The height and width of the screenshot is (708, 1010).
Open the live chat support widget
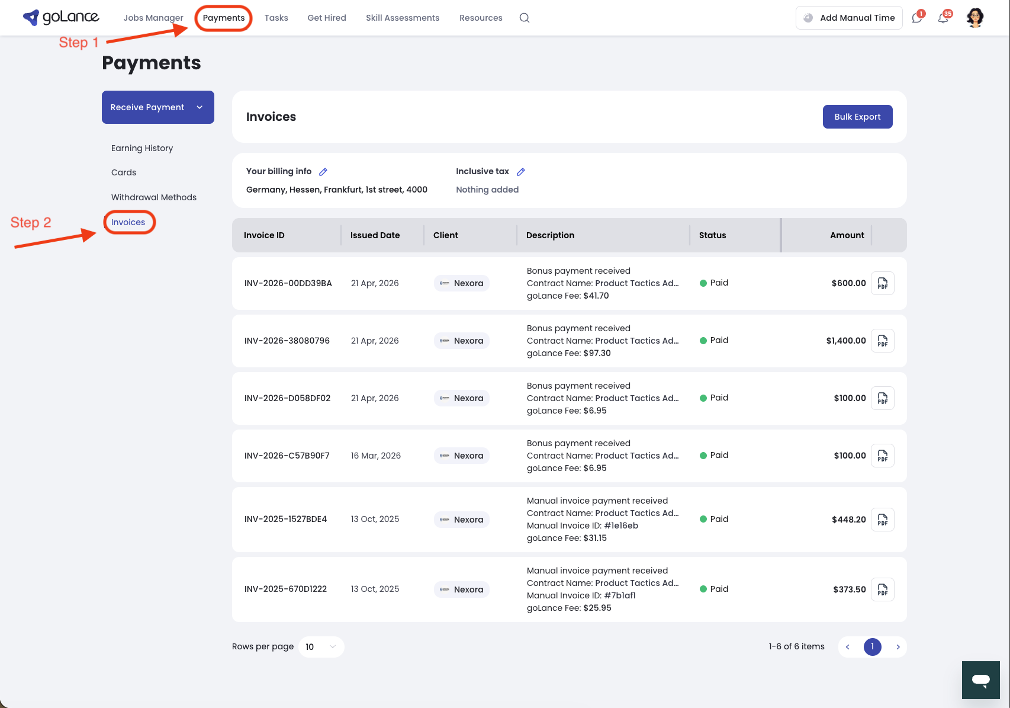981,680
